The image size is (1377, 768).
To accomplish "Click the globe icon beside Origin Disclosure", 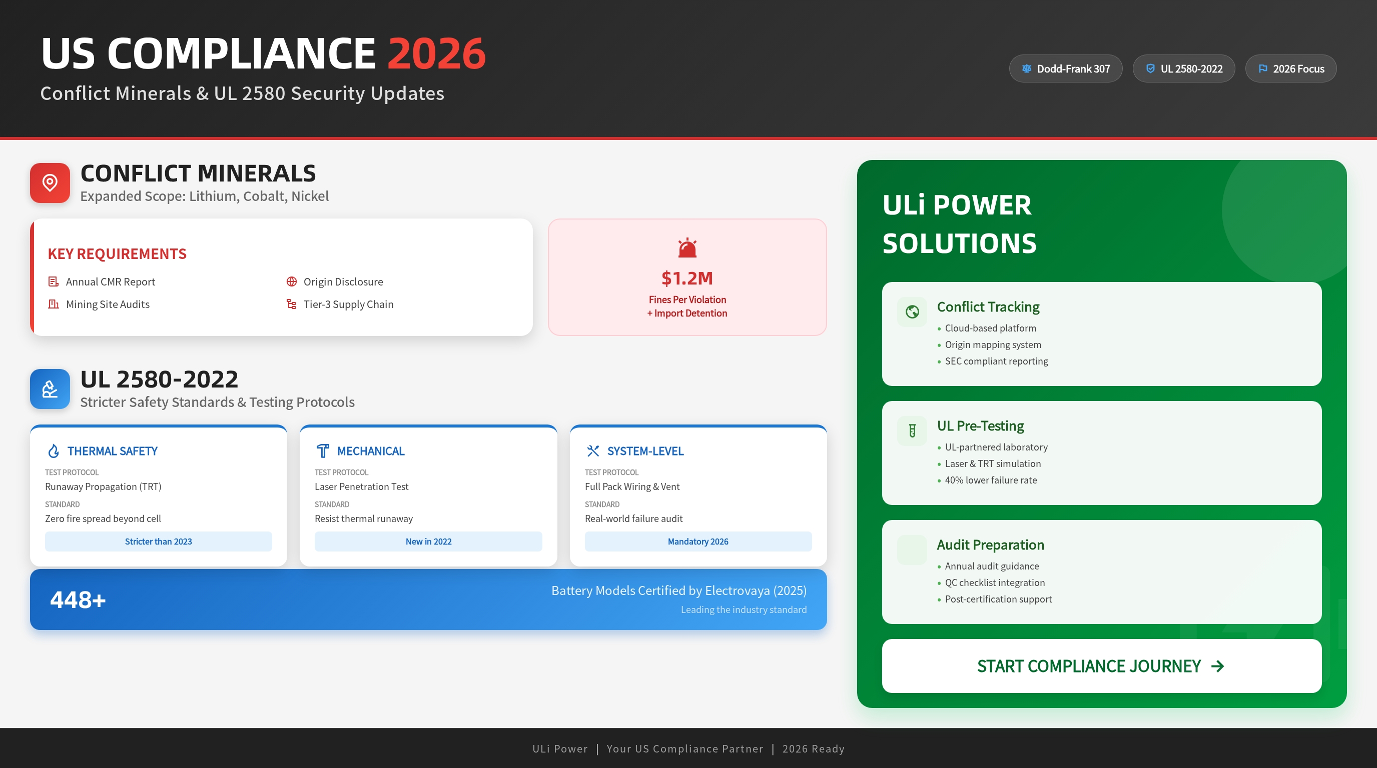I will tap(291, 281).
